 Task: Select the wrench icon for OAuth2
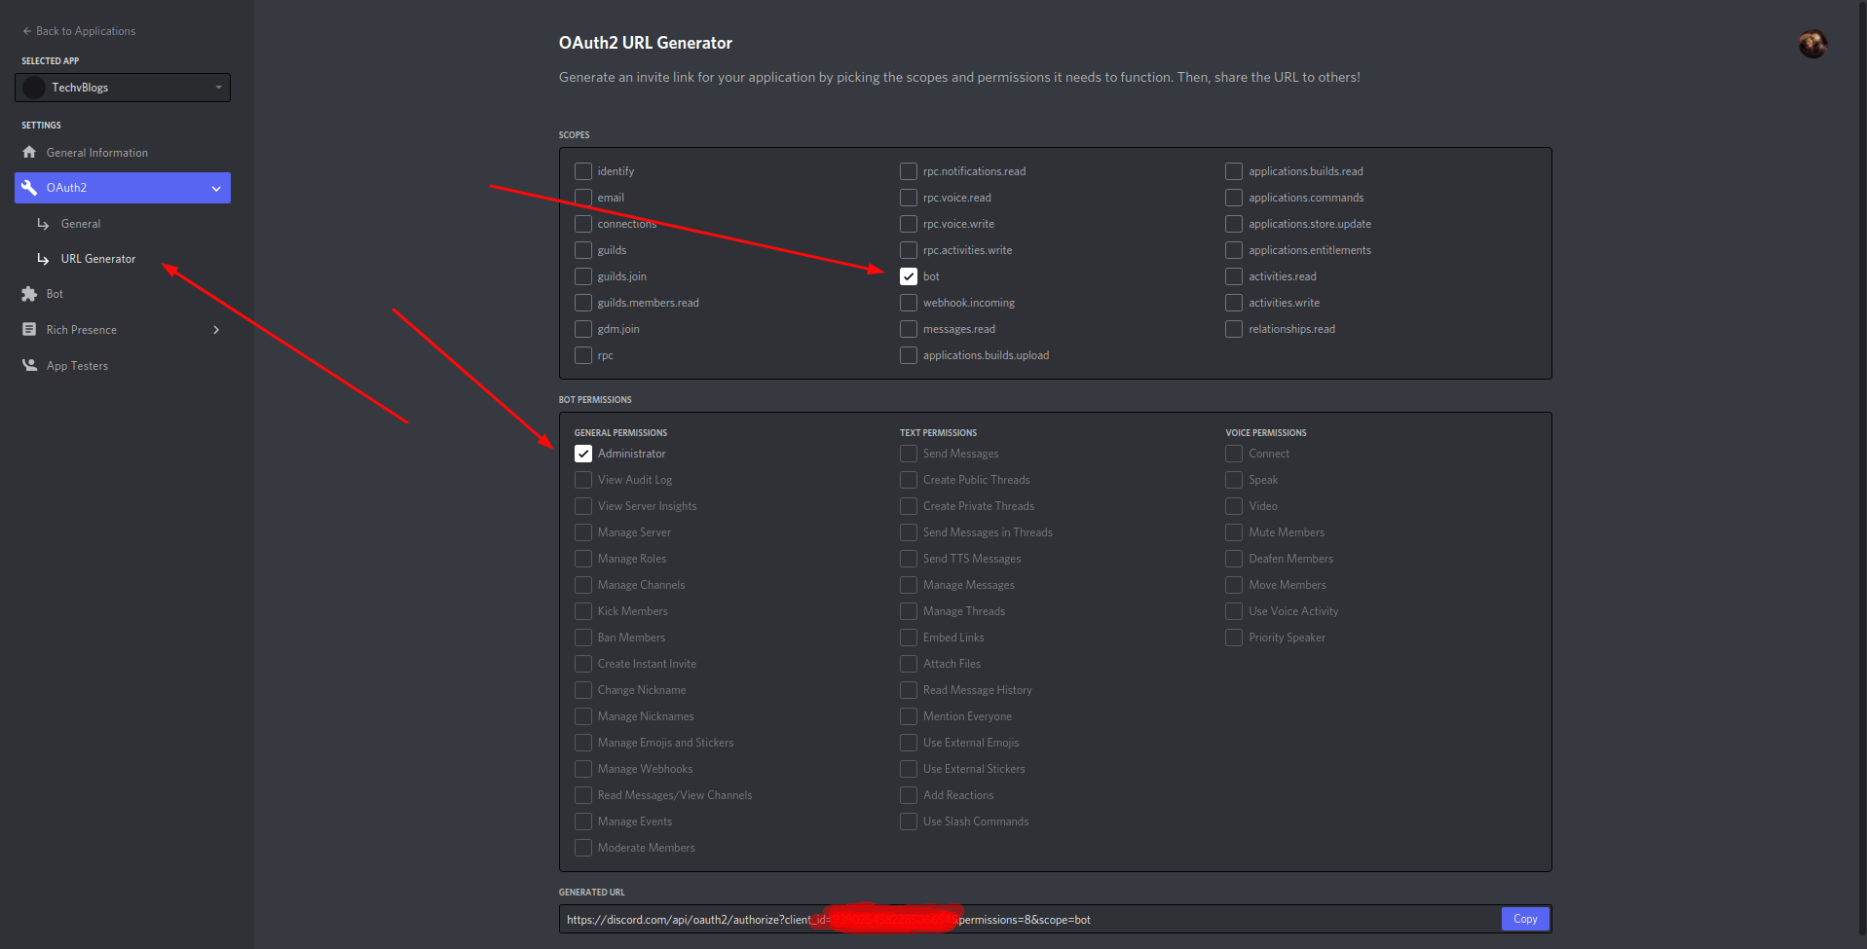pyautogui.click(x=30, y=187)
